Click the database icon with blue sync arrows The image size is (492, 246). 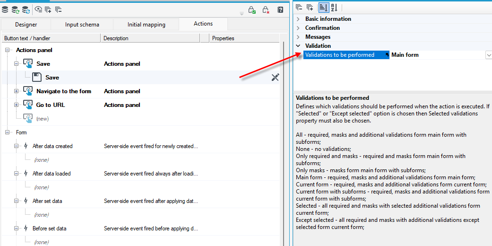tap(26, 10)
